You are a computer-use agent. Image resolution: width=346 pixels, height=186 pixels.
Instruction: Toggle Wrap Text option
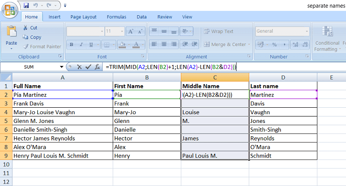click(x=219, y=31)
